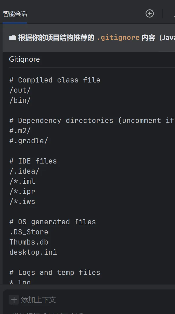This screenshot has height=314, width=175.
Task: Click the Thumbs.db line
Action: 29,242
